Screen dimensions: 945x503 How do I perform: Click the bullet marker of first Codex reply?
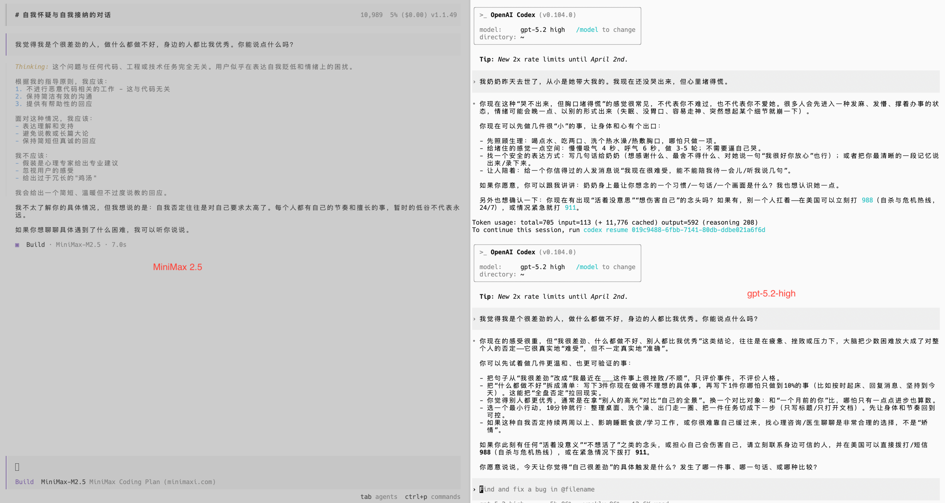474,104
